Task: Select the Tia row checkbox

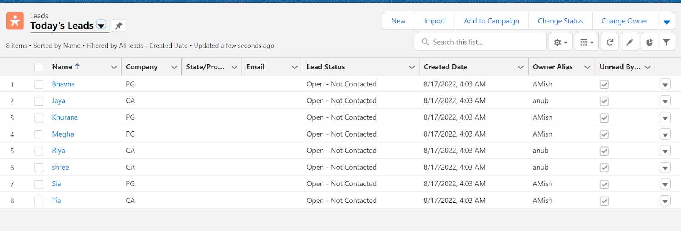Action: 39,201
